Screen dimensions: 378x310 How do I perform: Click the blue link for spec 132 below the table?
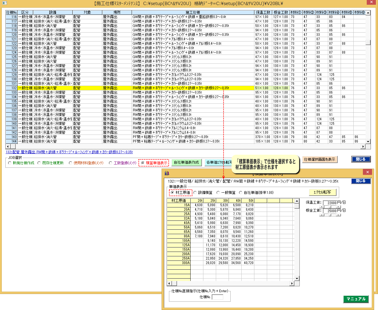[x=69, y=152]
